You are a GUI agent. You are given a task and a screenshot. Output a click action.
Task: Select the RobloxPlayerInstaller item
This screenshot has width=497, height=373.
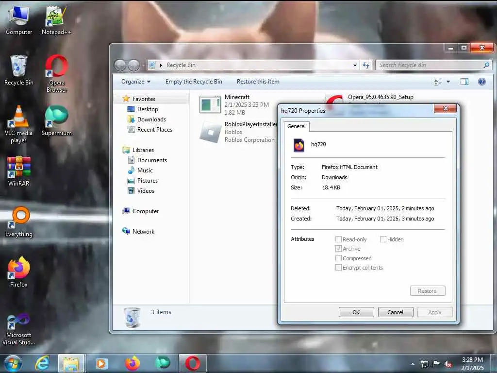[238, 132]
